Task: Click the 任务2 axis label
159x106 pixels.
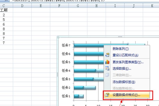Action: pos(66,87)
